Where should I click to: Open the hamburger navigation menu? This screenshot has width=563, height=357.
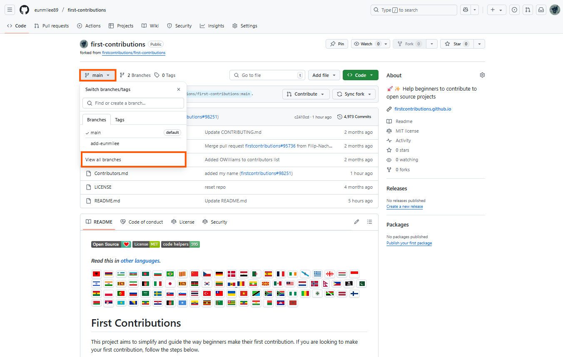(x=10, y=10)
